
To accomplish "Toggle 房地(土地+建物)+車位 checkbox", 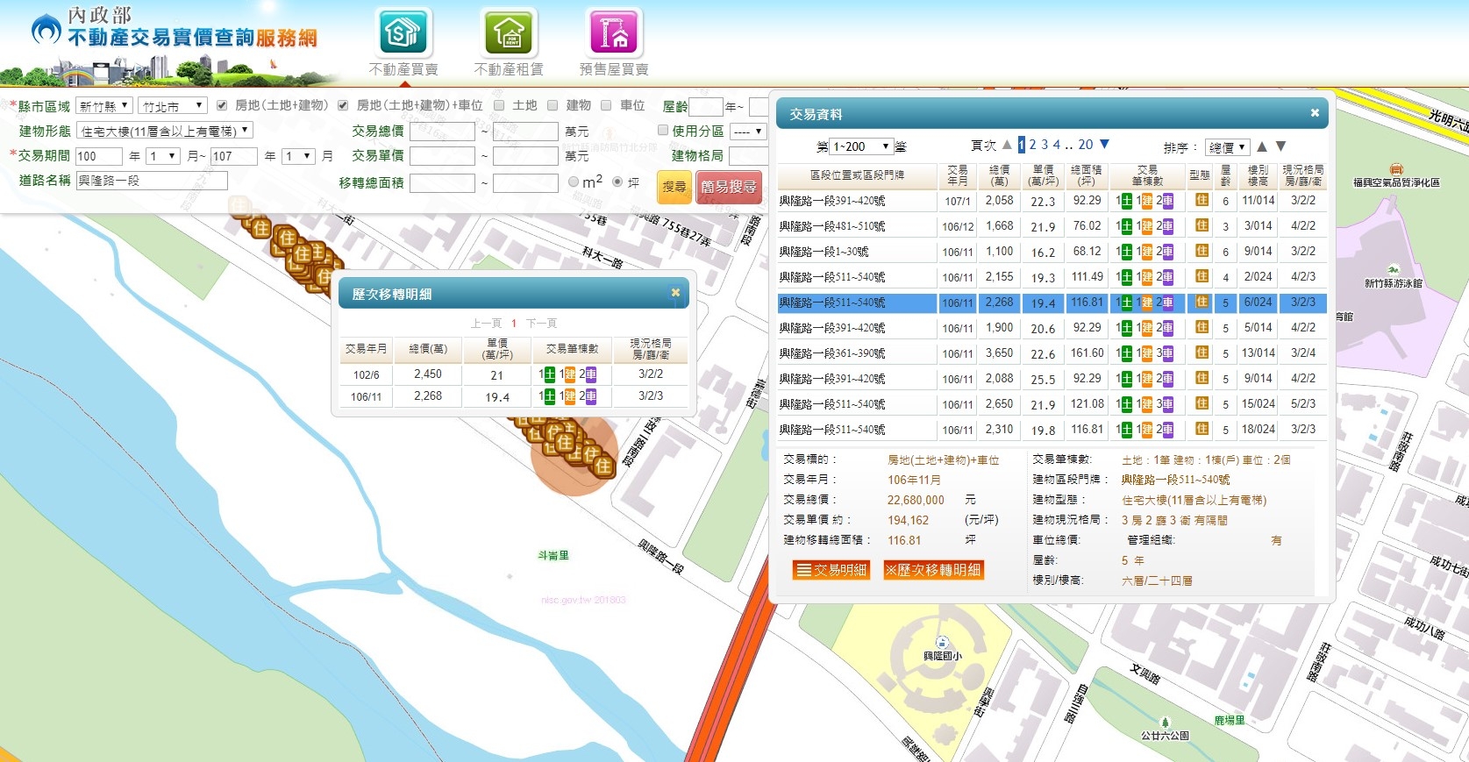I will tap(343, 105).
